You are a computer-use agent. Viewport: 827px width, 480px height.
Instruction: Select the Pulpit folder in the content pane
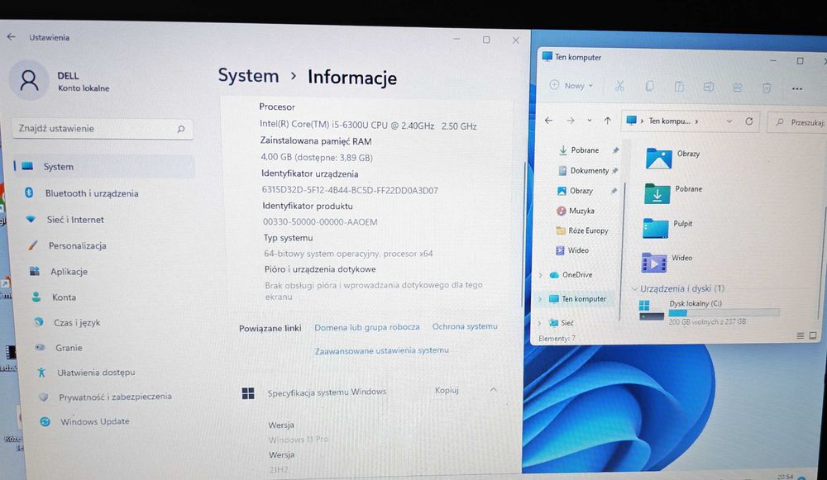(x=667, y=228)
